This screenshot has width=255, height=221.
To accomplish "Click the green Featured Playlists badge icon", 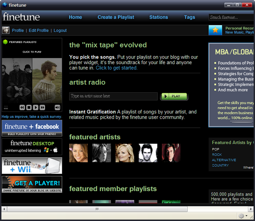I will pos(5,42).
